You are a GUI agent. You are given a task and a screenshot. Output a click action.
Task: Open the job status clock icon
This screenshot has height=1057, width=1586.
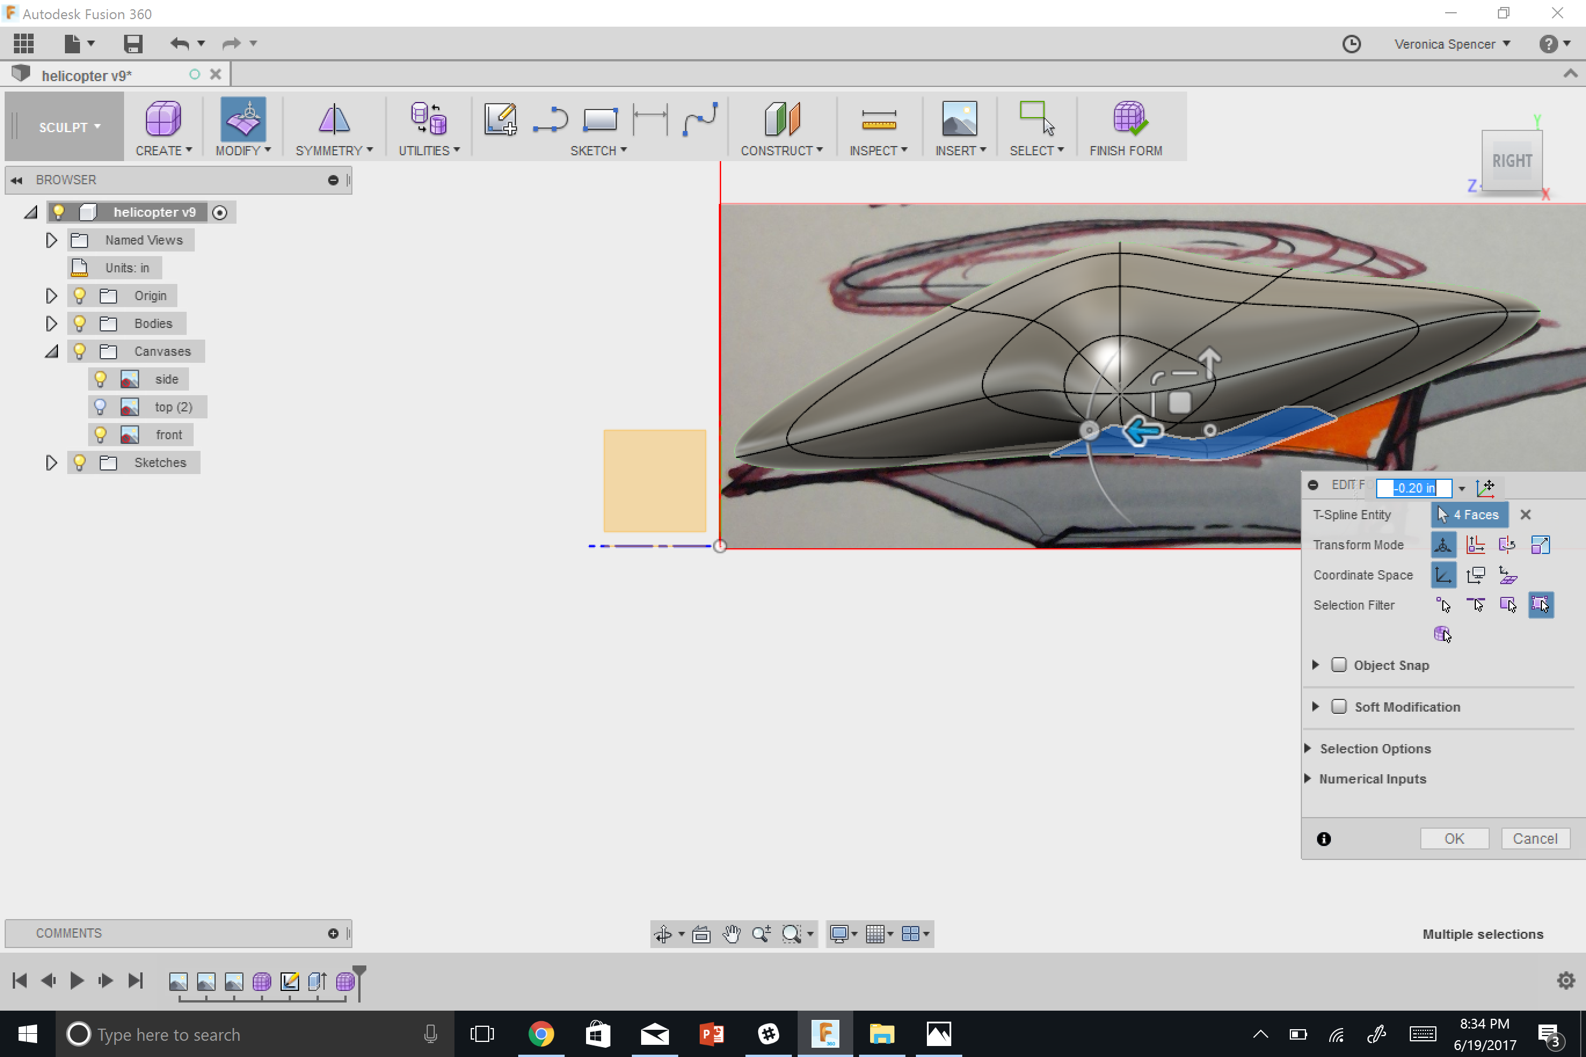click(1351, 44)
